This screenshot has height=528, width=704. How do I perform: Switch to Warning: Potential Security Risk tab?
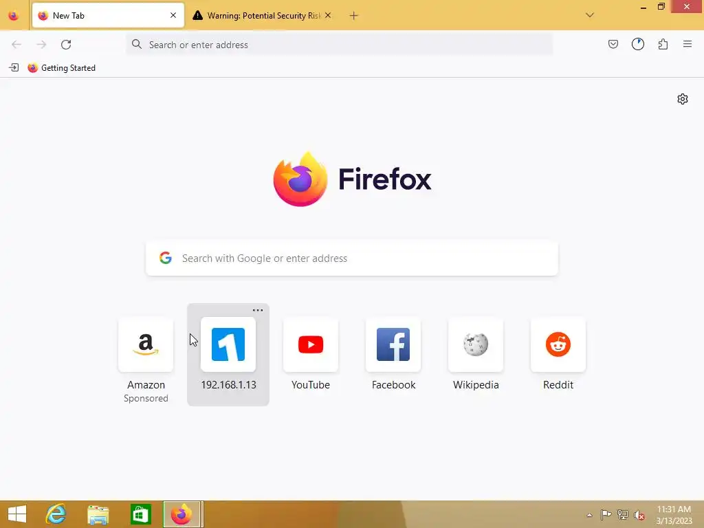point(262,16)
